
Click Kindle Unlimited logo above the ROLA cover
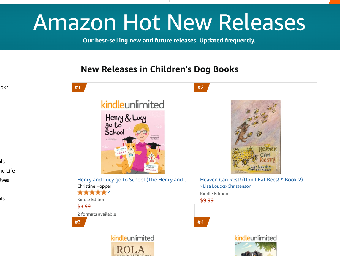pos(132,238)
